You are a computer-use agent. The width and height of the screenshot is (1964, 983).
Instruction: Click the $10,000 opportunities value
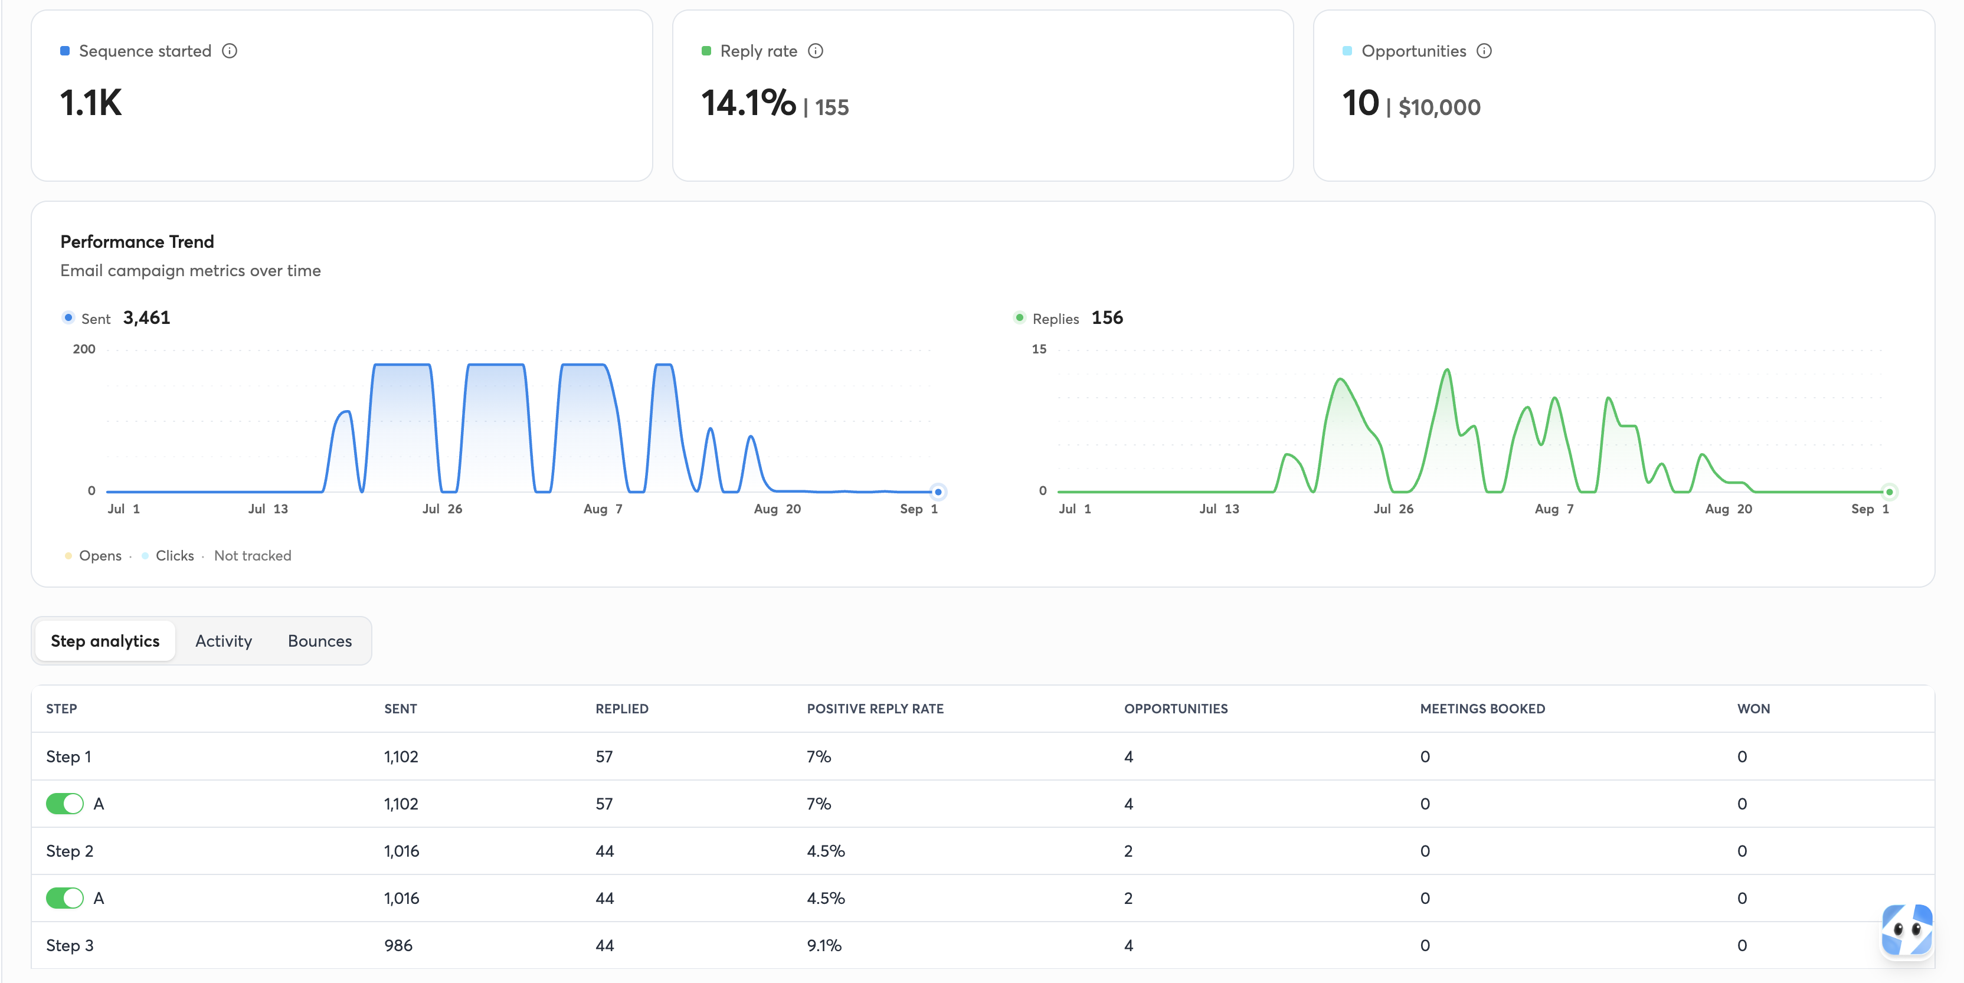pyautogui.click(x=1439, y=107)
